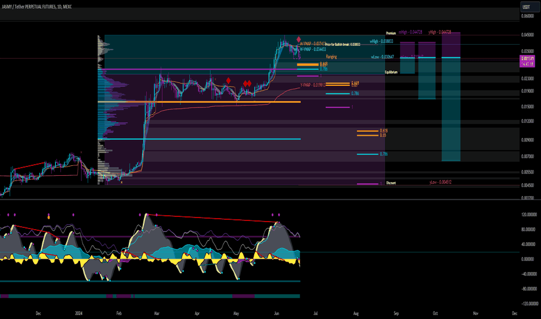Click the 0.009000 price axis label
Image resolution: width=541 pixels, height=319 pixels.
tap(528, 140)
